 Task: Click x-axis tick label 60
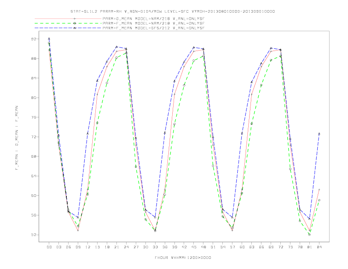click(242, 247)
